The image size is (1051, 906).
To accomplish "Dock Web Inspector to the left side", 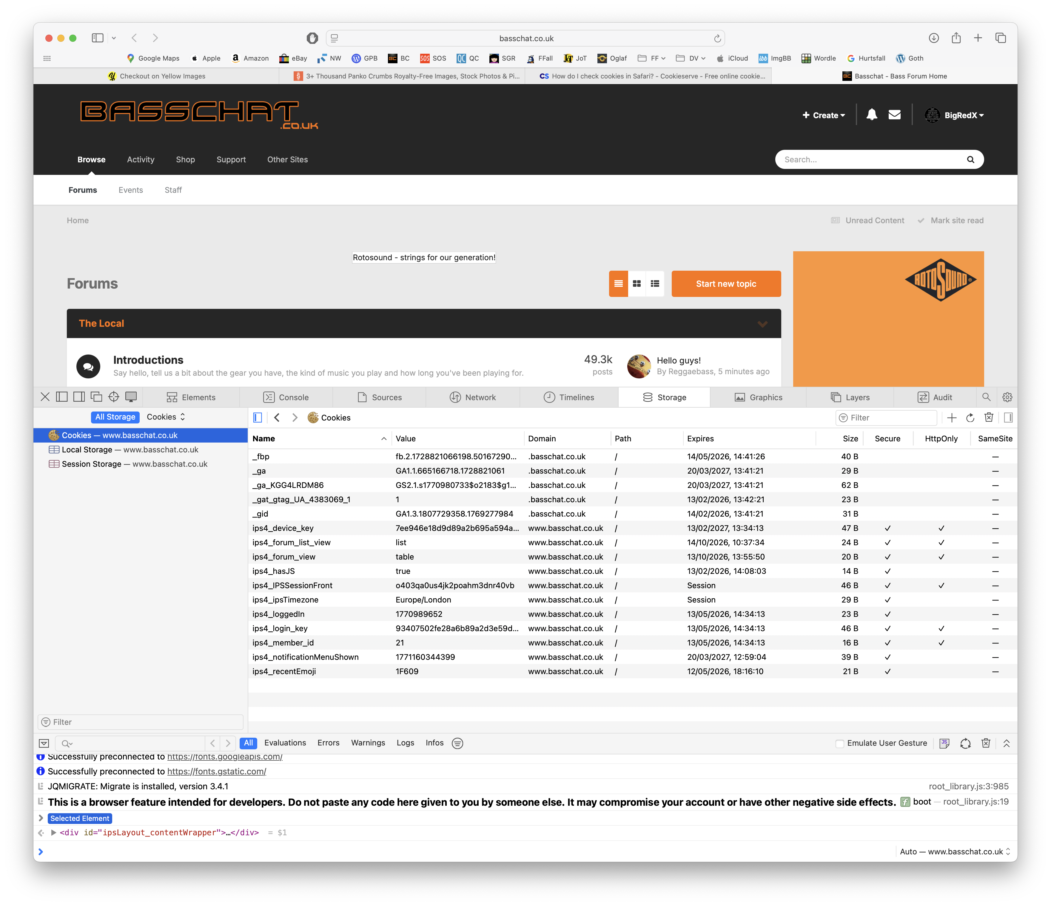I will click(x=62, y=397).
